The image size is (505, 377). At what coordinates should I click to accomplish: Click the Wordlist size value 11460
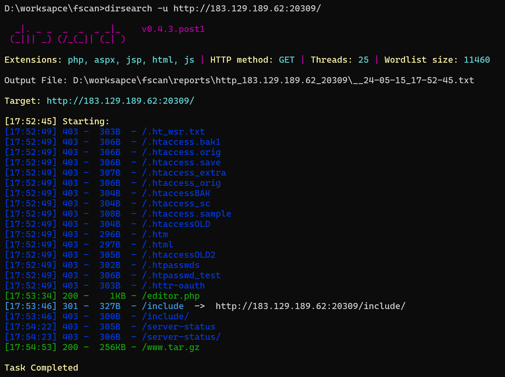click(477, 60)
